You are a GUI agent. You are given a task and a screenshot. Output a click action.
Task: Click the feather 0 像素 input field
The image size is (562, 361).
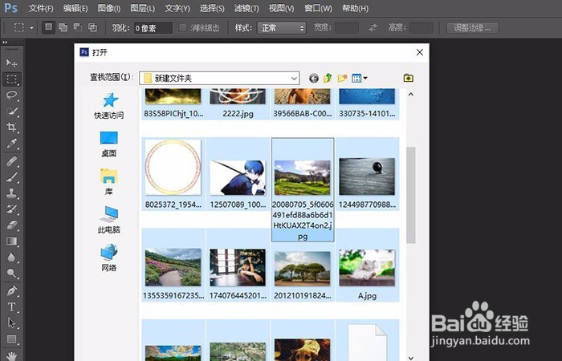click(153, 28)
